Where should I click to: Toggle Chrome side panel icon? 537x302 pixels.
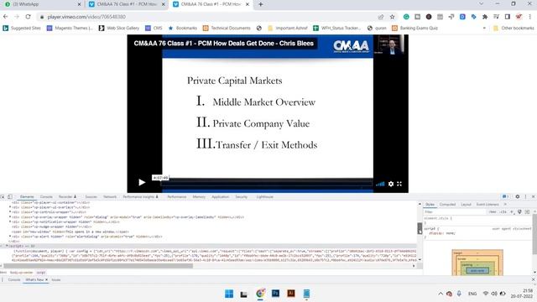508,17
